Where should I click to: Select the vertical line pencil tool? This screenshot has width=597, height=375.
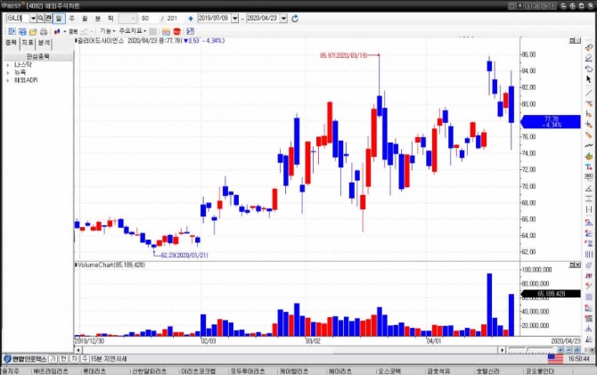tap(589, 114)
